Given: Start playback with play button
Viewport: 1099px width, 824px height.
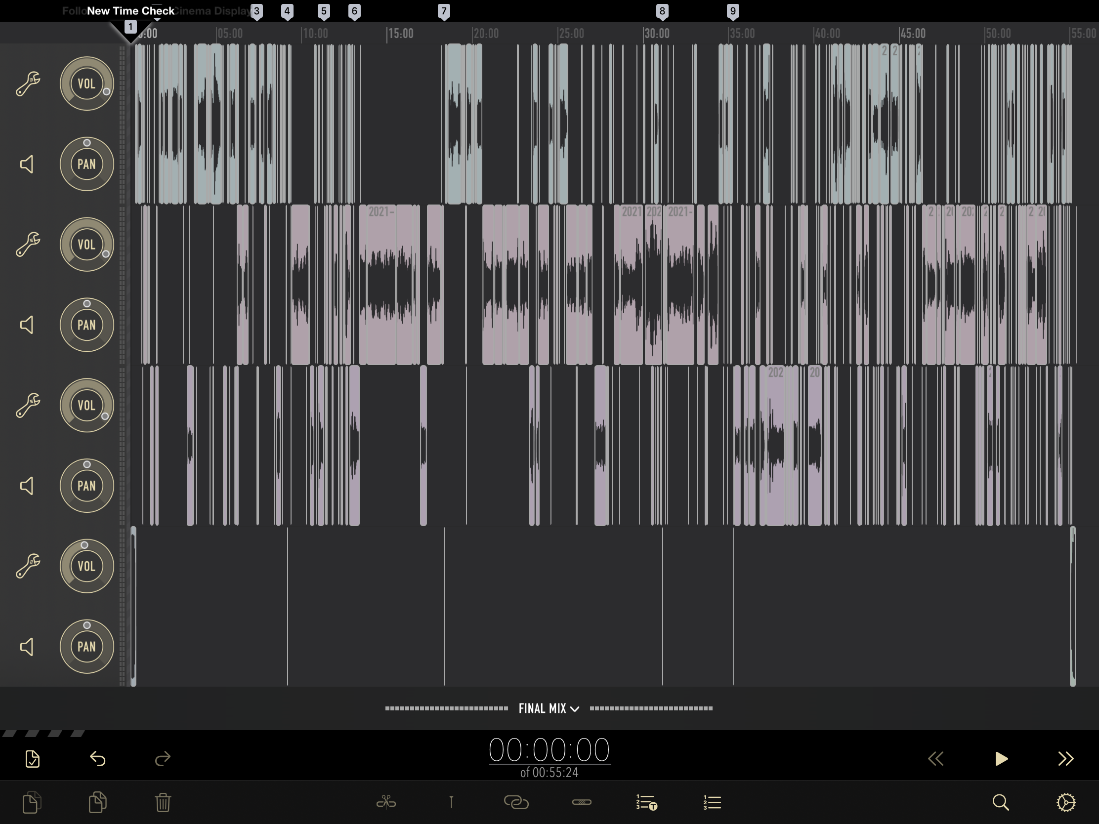Looking at the screenshot, I should click(x=1002, y=759).
